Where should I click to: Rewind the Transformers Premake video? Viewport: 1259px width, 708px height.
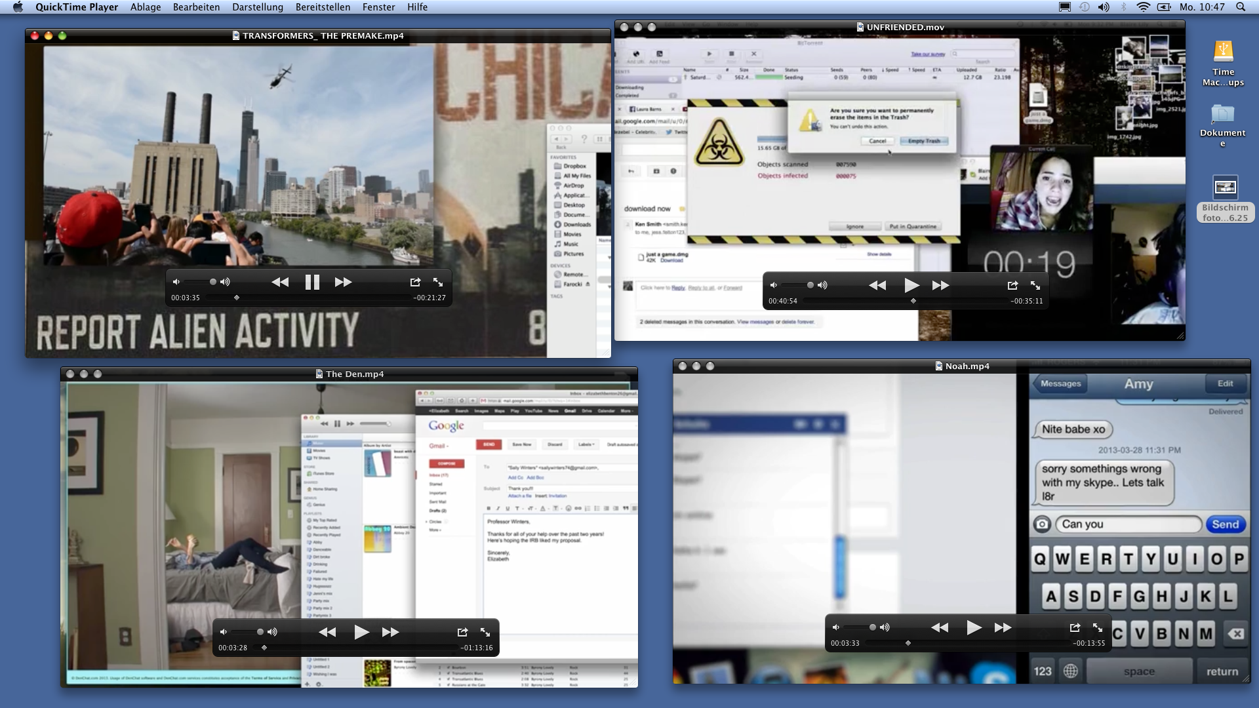point(280,282)
